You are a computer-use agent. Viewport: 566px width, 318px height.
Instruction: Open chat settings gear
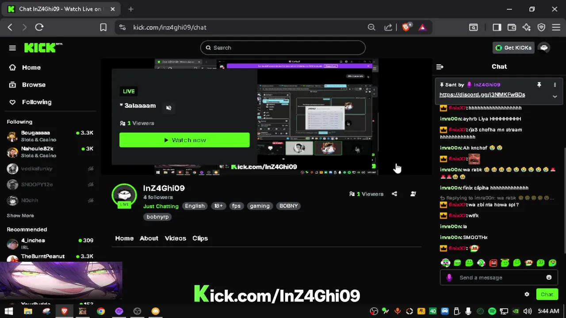click(x=527, y=294)
